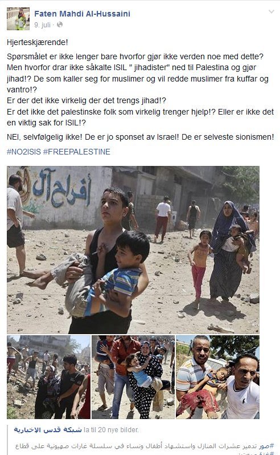Click the public globe privacy icon
The height and width of the screenshot is (455, 280).
coord(60,25)
